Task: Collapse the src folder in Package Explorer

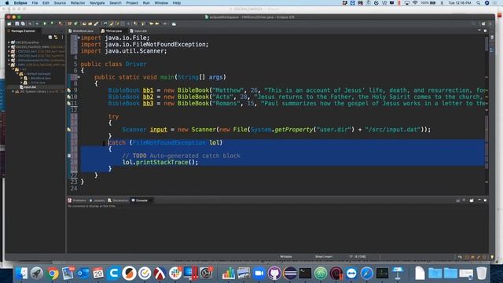Action: click(13, 69)
